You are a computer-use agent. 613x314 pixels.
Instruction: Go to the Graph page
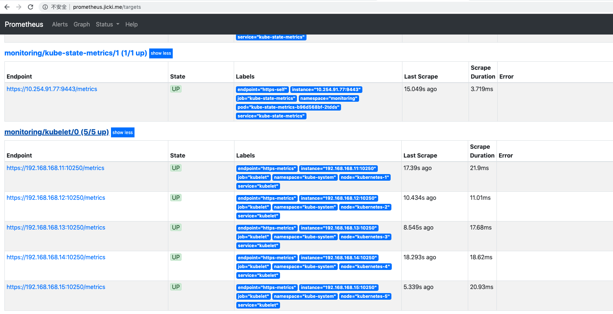point(82,24)
